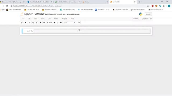This screenshot has height=96, width=172.
Task: Insert a cell below with the plus icon
Action: (26, 23)
